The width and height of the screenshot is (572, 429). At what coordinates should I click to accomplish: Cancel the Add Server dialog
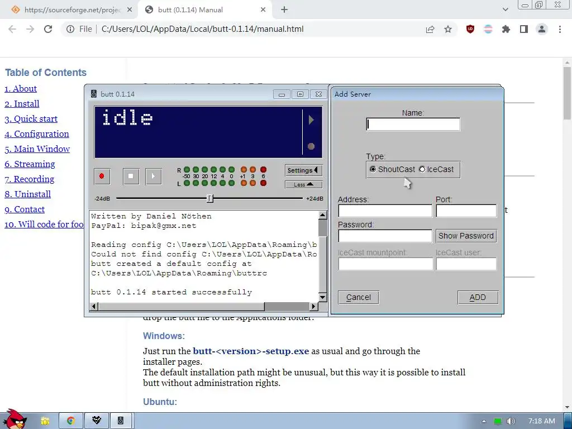coord(358,297)
